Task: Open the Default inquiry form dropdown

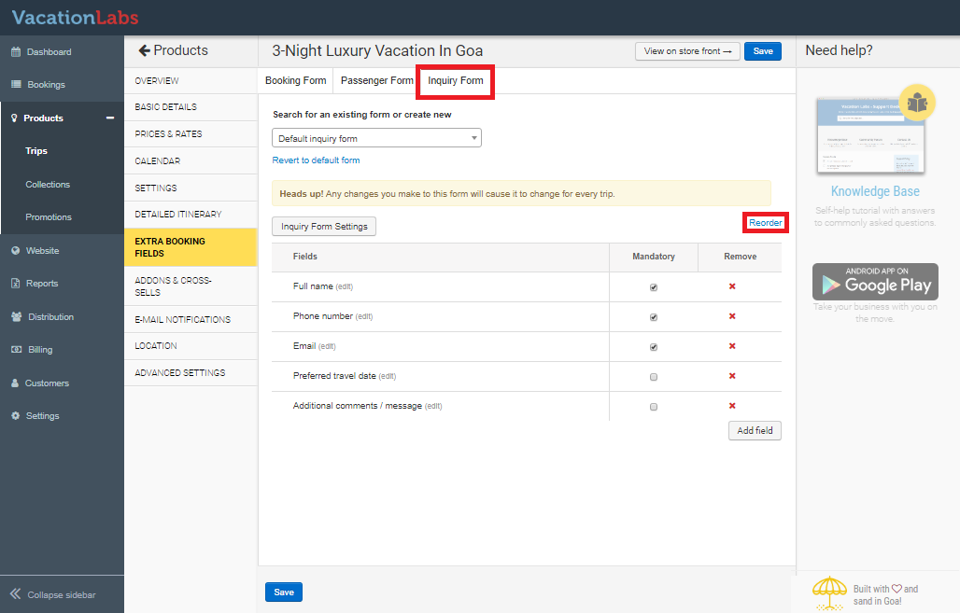Action: 376,139
